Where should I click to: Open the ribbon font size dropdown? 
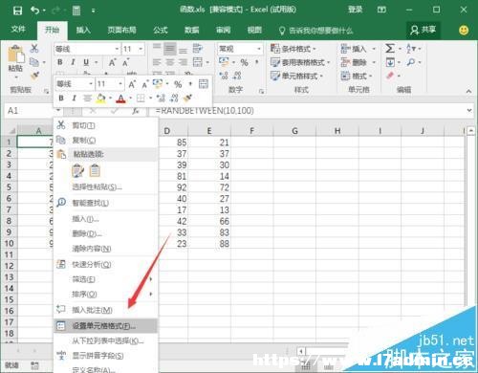pos(141,49)
